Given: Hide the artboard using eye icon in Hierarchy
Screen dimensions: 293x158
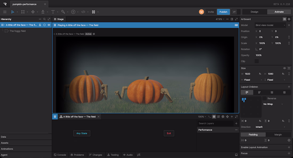Looking at the screenshot, I should [x=49, y=25].
